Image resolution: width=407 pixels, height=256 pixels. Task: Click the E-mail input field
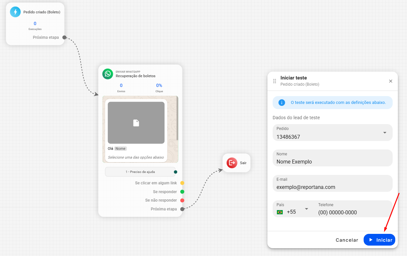(x=333, y=183)
